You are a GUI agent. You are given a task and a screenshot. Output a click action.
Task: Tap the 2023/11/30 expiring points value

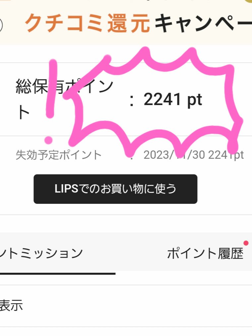pos(193,155)
